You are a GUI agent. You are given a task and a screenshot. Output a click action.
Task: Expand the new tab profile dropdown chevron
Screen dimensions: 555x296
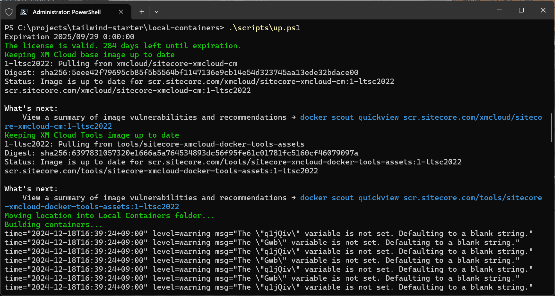157,12
